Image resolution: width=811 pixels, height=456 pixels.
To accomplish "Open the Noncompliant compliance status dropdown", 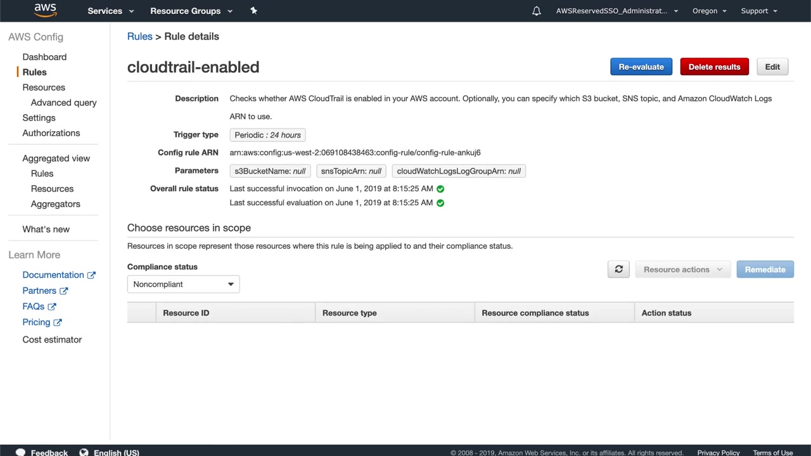I will [x=183, y=284].
